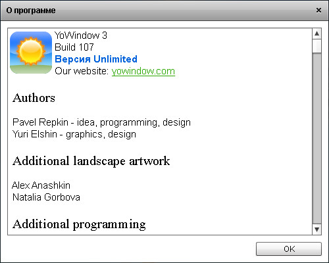Open the yowindow.com website link
Screen dimensions: 329x263
point(143,71)
